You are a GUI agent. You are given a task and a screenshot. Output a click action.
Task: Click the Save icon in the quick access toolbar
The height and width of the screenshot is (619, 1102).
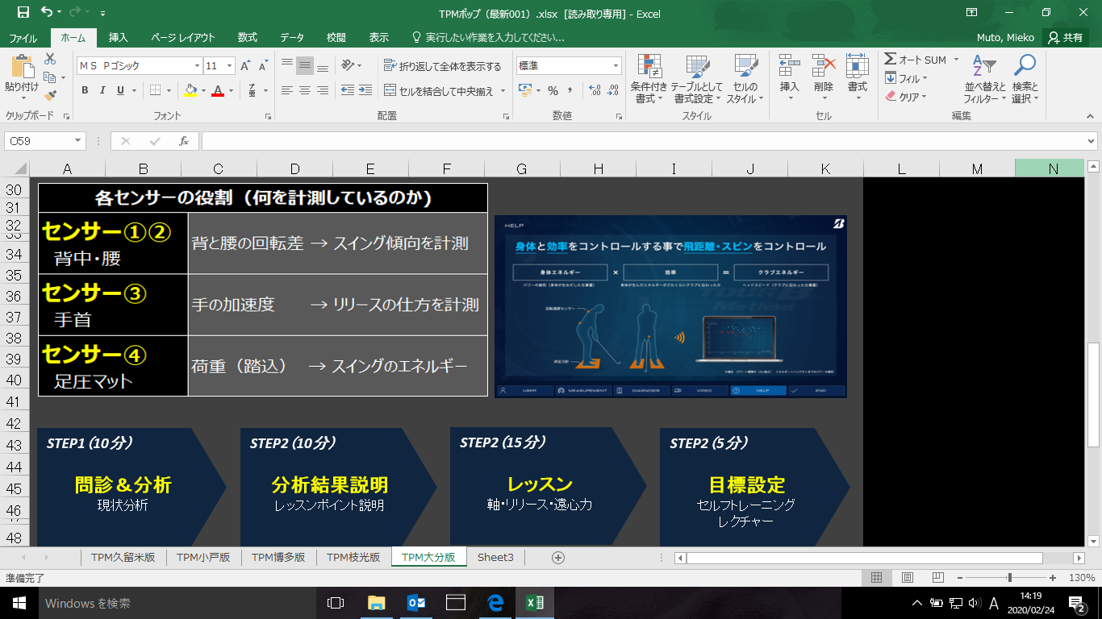[x=23, y=13]
